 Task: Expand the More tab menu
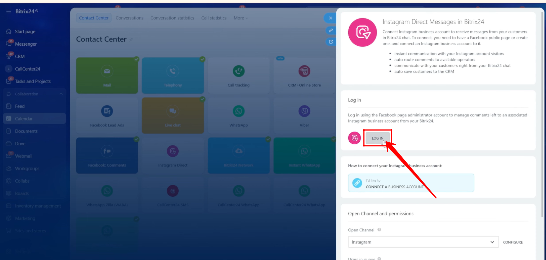241,18
